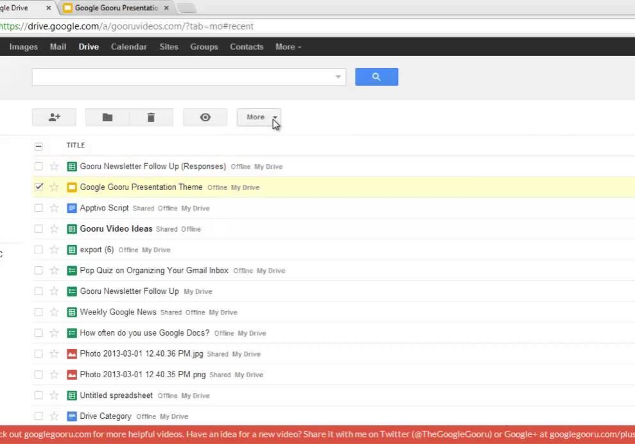Open Gooru Newsletter Follow Up (Responses) file
This screenshot has height=444, width=635.
click(x=153, y=166)
